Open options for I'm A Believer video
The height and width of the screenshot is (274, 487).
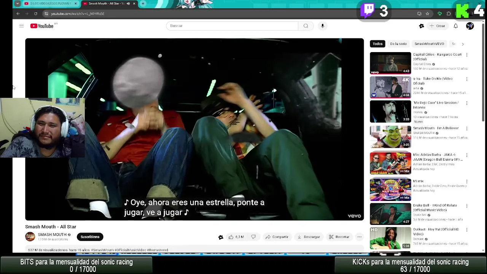tap(467, 129)
